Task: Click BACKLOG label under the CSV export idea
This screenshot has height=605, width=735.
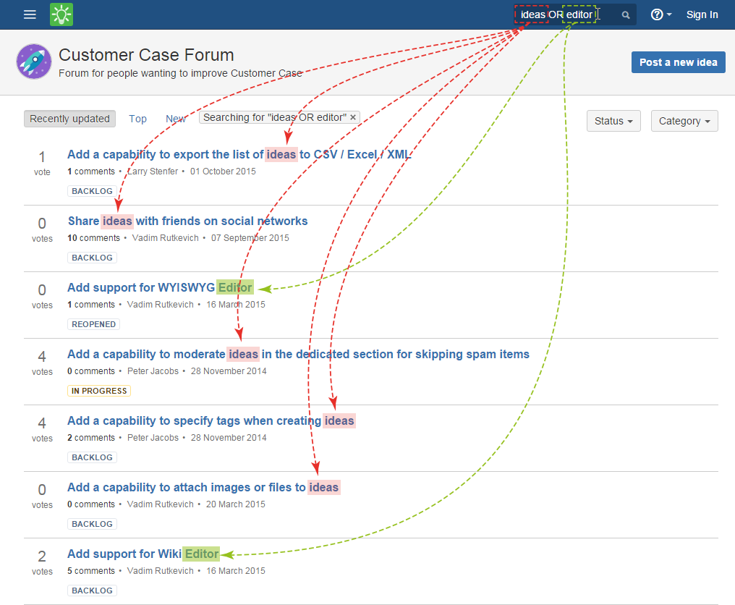Action: 92,191
